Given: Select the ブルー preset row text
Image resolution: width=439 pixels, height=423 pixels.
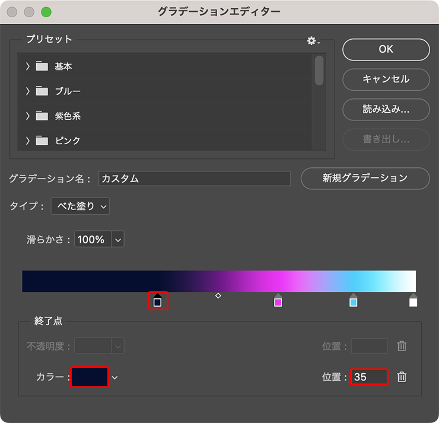Looking at the screenshot, I should coord(68,91).
